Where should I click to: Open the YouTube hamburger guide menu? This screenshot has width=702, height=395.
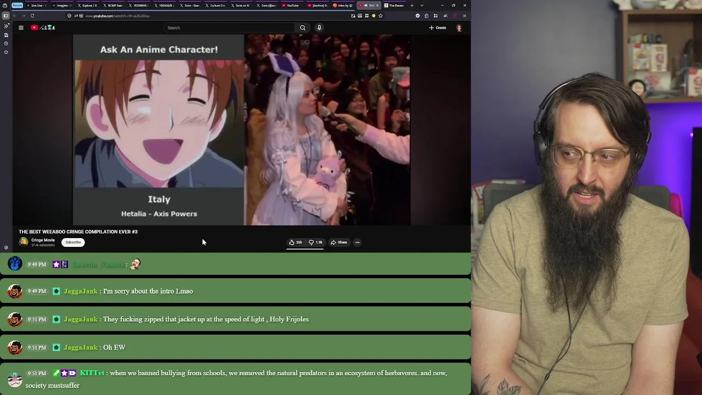pyautogui.click(x=21, y=27)
